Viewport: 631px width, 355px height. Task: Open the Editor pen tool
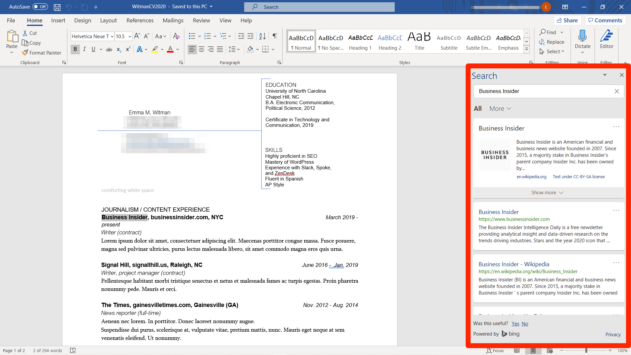[606, 39]
